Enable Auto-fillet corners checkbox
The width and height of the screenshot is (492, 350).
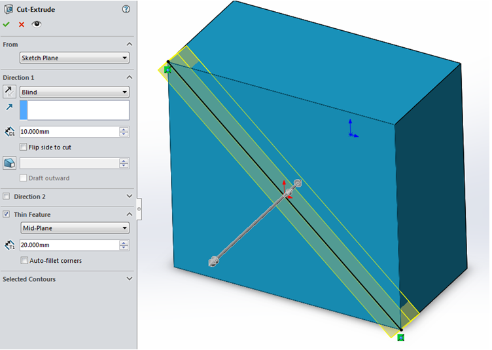(24, 260)
